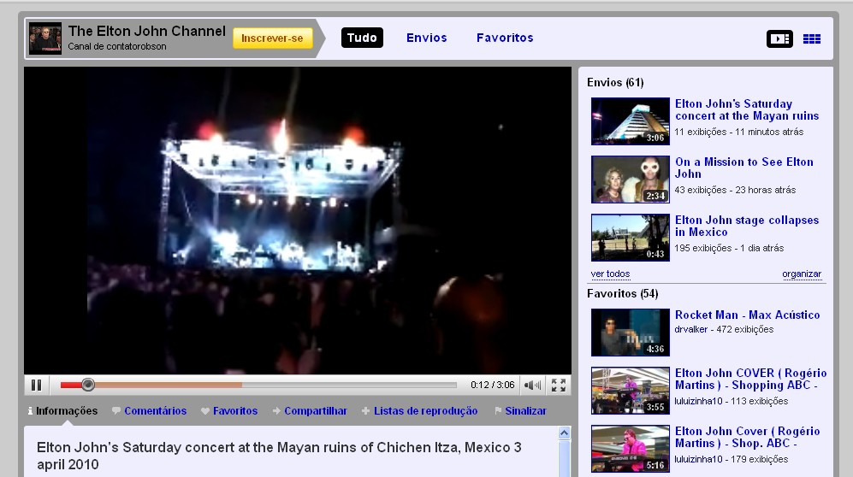Open the Favoritos tab in channel header
Screen dimensions: 853x477
[x=505, y=38]
